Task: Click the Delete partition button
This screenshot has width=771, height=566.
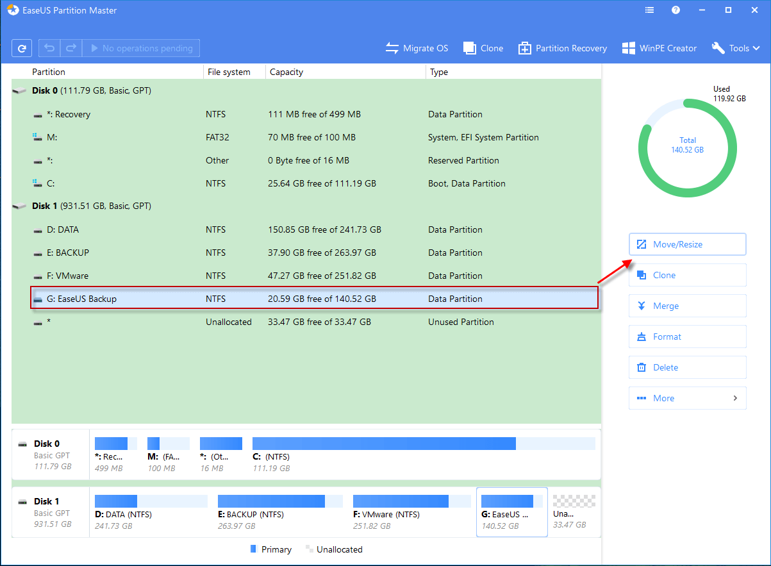Action: pyautogui.click(x=687, y=367)
